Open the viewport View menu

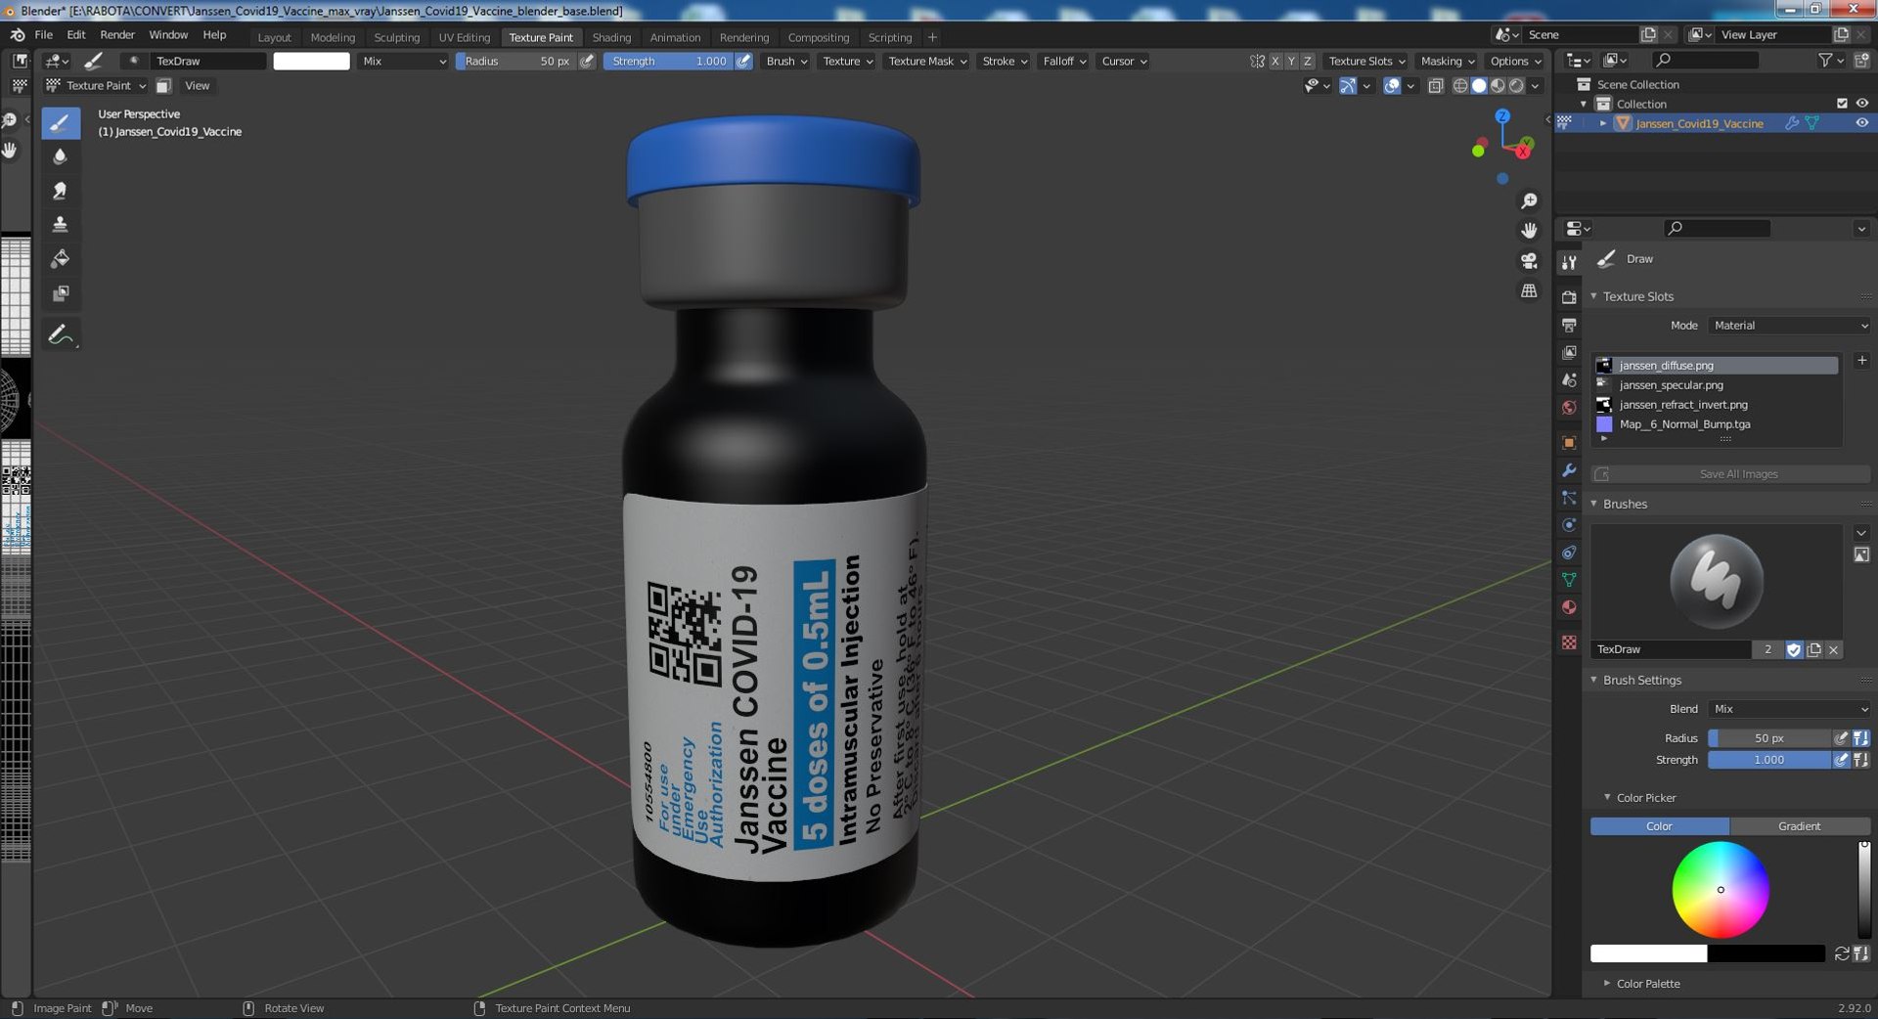tap(198, 86)
